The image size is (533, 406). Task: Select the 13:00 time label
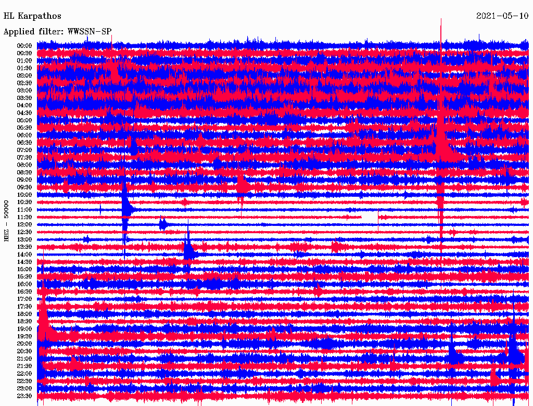pos(24,240)
